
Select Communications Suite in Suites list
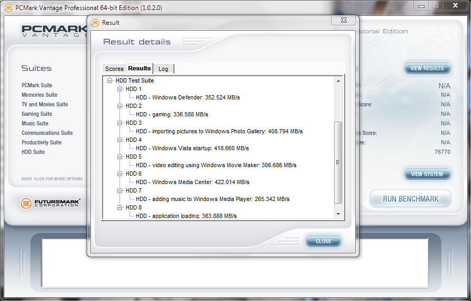pyautogui.click(x=47, y=133)
